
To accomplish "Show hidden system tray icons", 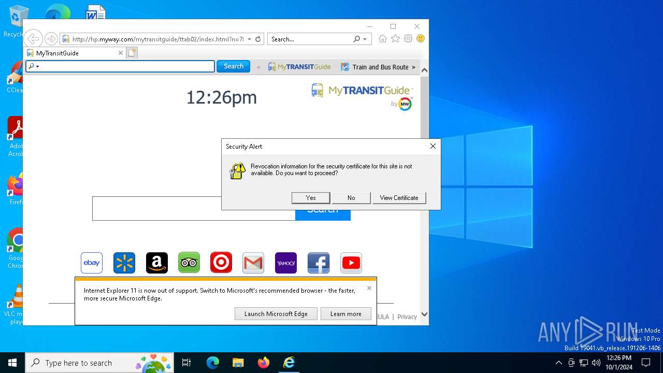I will point(558,363).
